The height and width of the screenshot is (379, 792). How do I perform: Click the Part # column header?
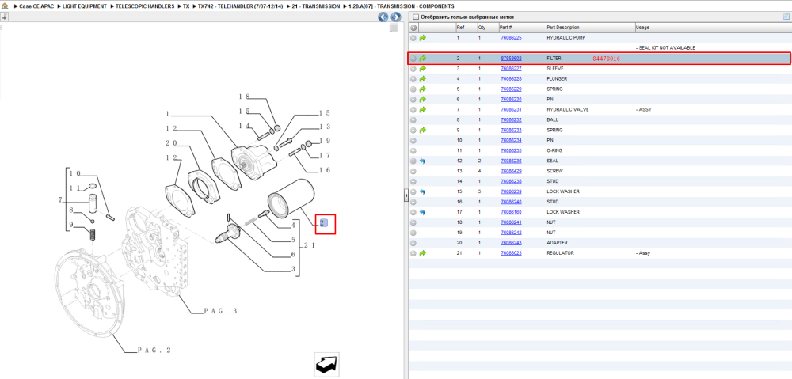click(x=505, y=27)
